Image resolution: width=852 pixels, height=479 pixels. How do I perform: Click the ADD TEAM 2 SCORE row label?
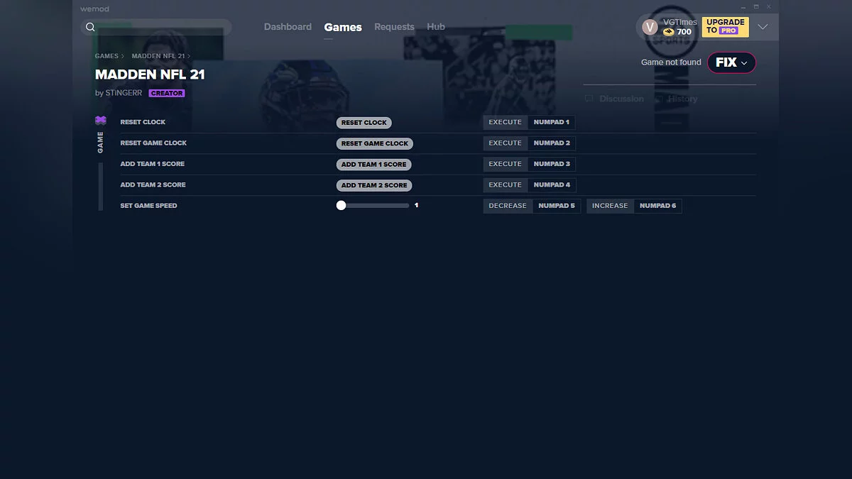pyautogui.click(x=153, y=185)
